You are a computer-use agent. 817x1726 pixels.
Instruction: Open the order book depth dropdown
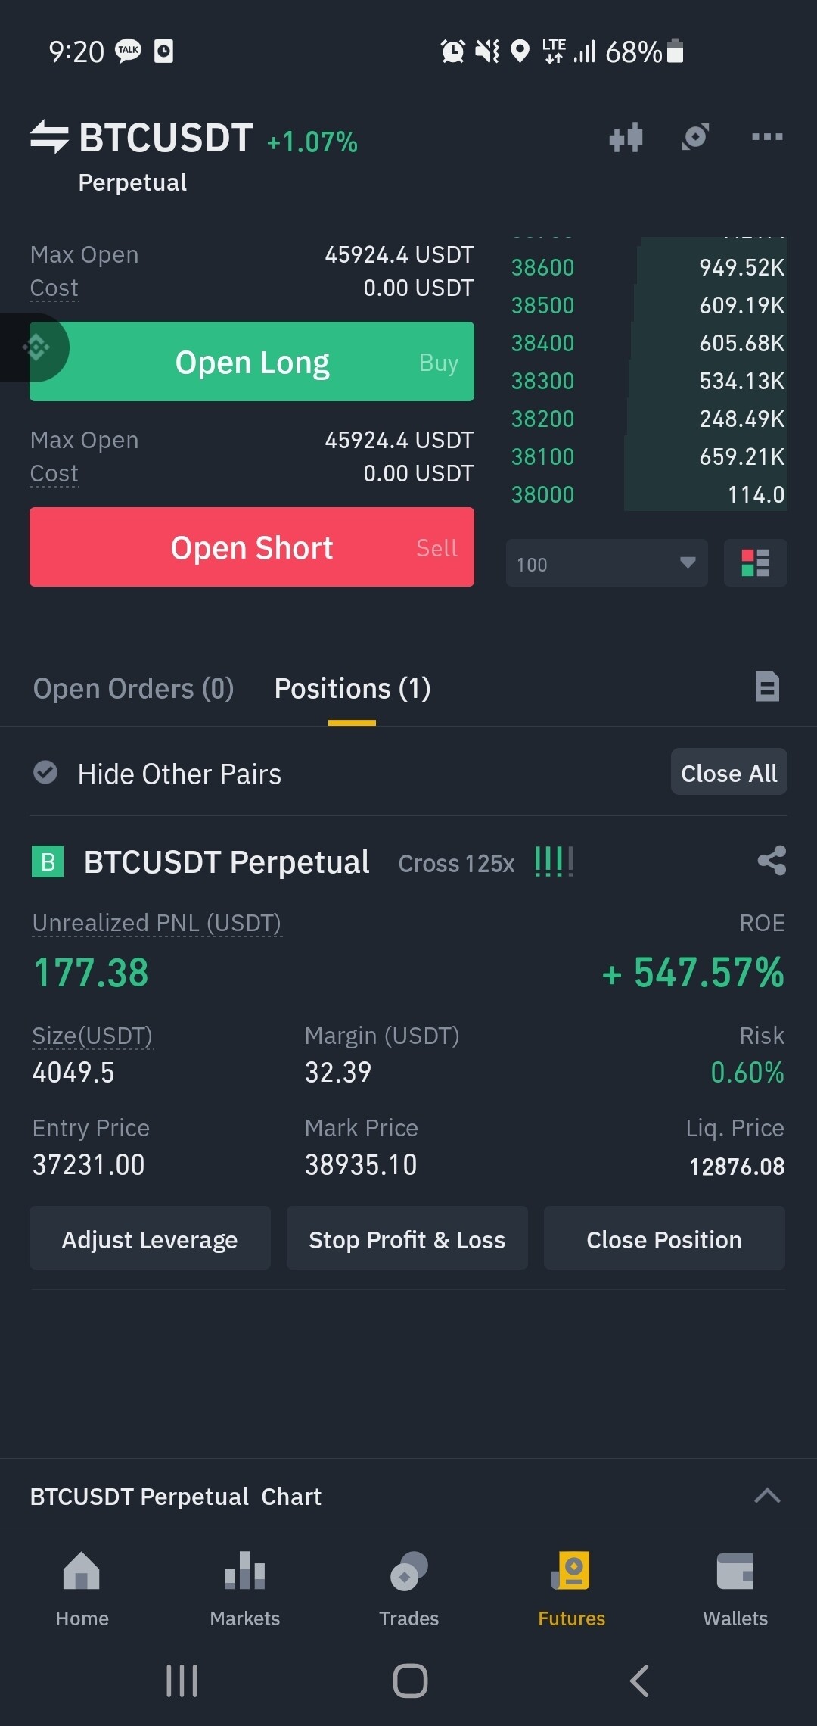pos(606,563)
